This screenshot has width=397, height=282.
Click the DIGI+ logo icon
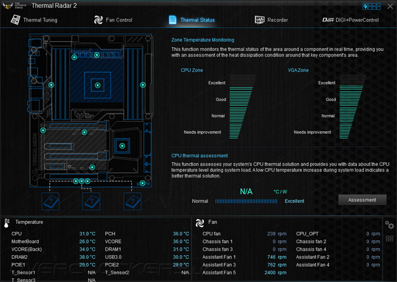point(328,20)
